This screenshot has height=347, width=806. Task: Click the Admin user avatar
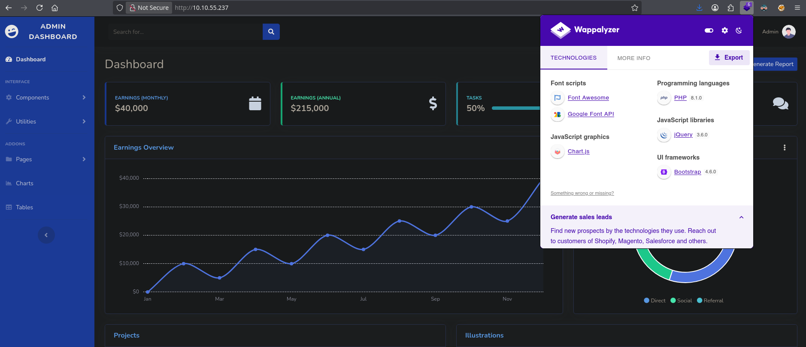coord(788,32)
